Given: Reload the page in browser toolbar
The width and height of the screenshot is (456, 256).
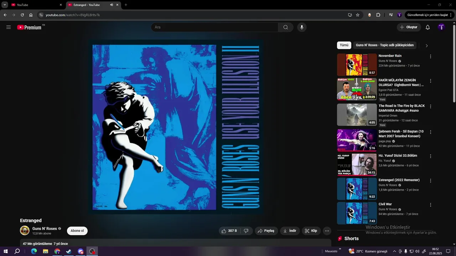Looking at the screenshot, I should tap(22, 15).
